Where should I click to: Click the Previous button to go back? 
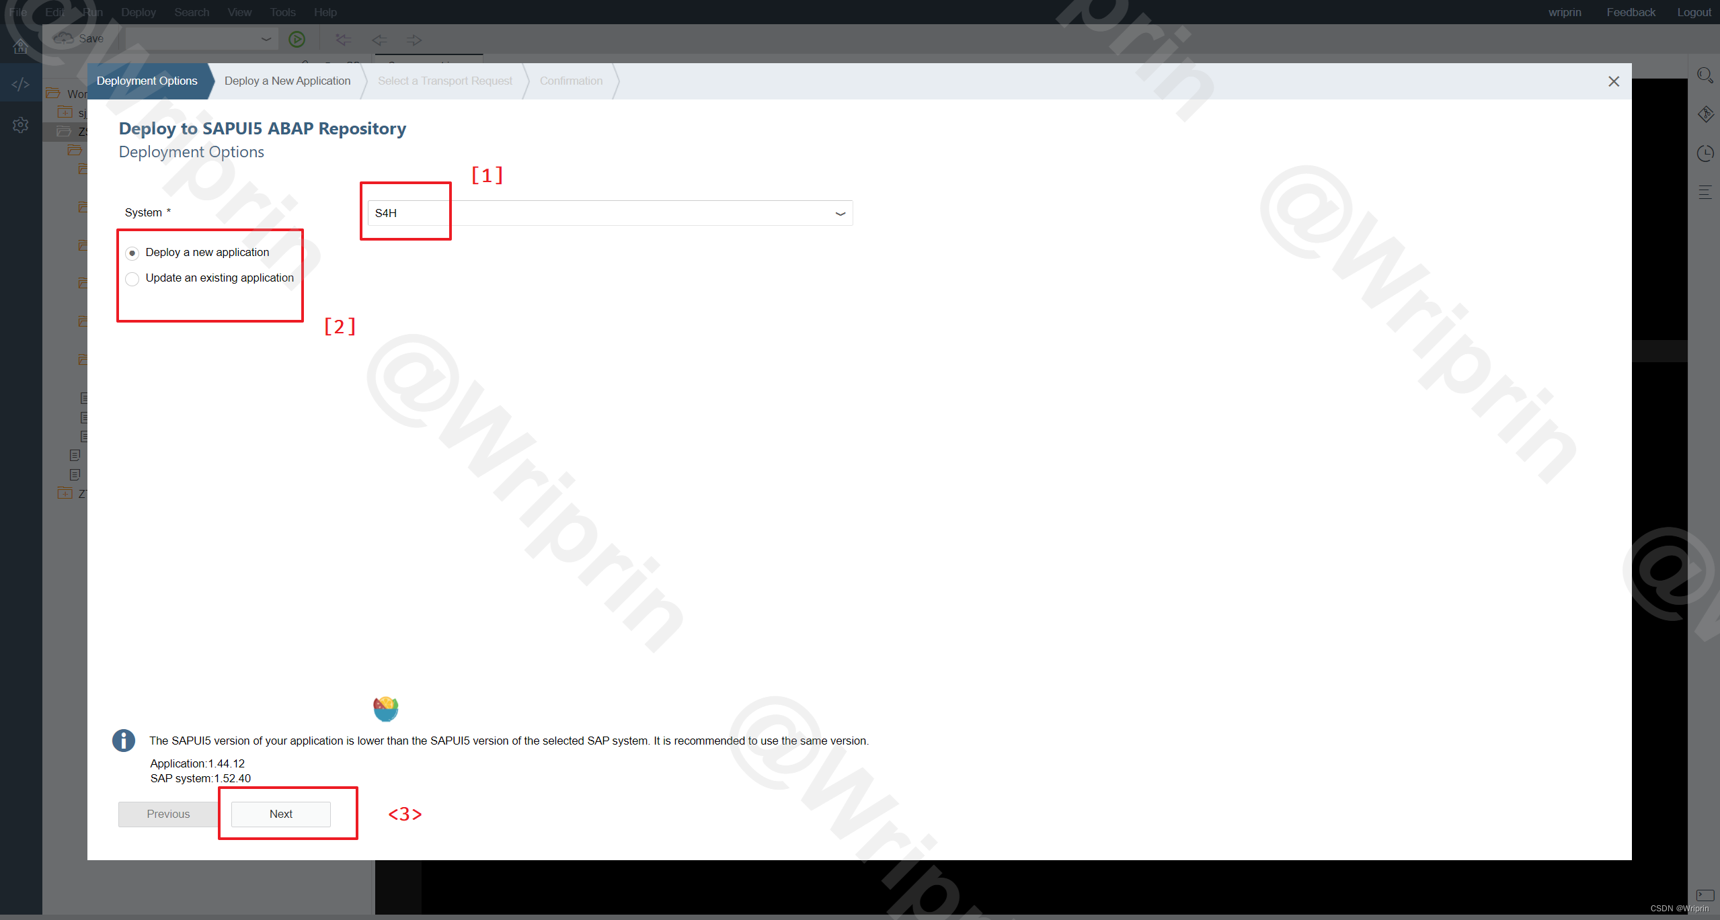pos(167,813)
